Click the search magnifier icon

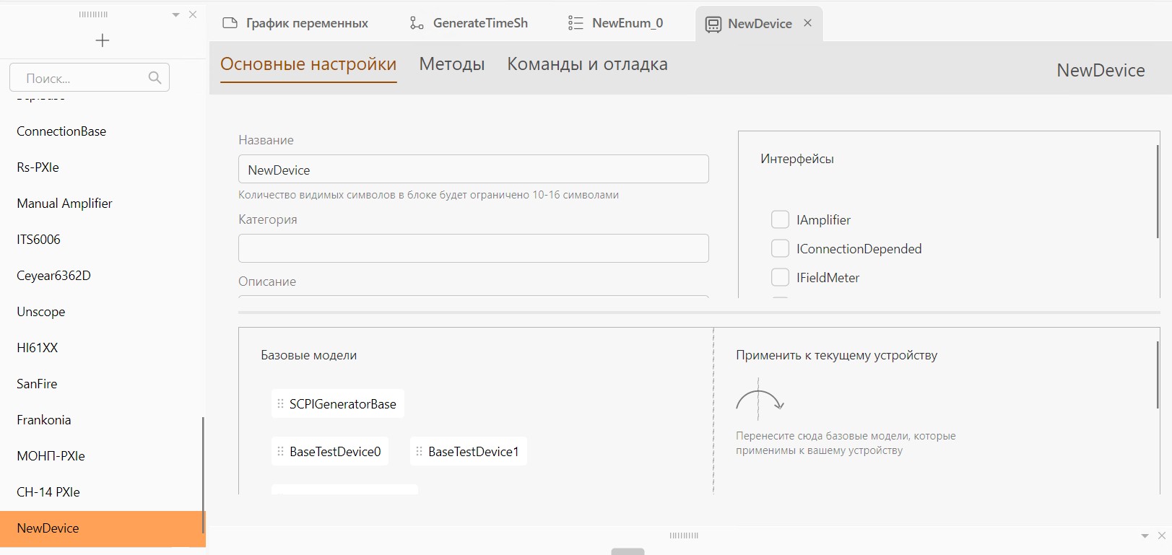pos(155,77)
